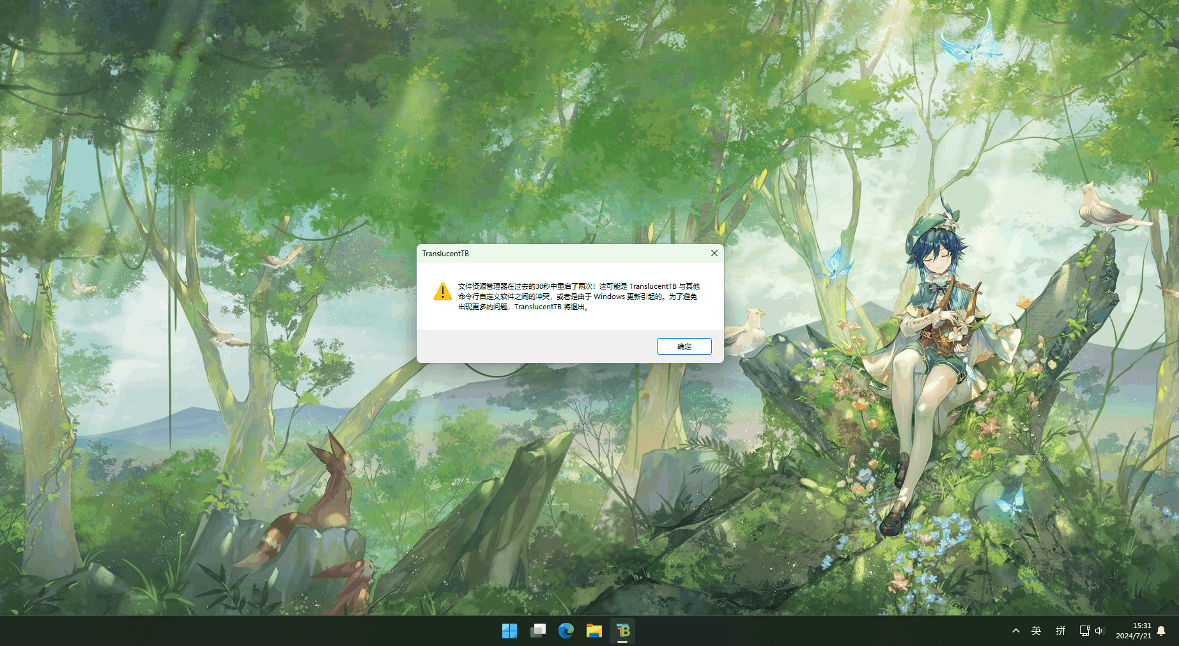Select the TranslucentTB icon on the taskbar
Viewport: 1179px width, 646px height.
pos(622,631)
